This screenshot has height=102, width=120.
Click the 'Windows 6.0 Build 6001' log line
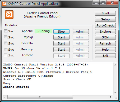(48, 72)
